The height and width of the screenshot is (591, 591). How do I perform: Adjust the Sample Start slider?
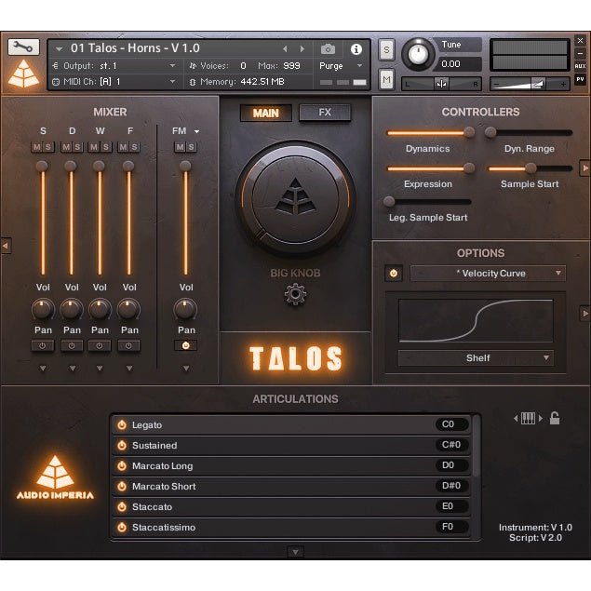pos(531,168)
